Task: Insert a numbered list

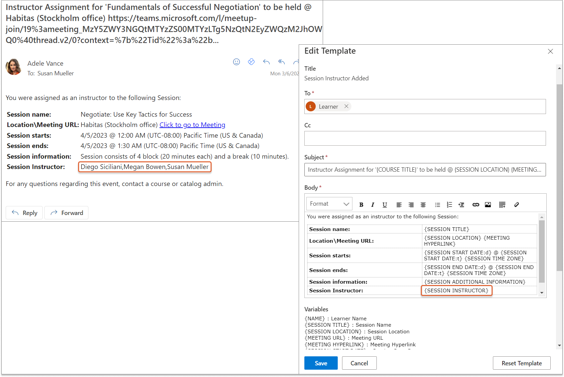Action: click(450, 205)
